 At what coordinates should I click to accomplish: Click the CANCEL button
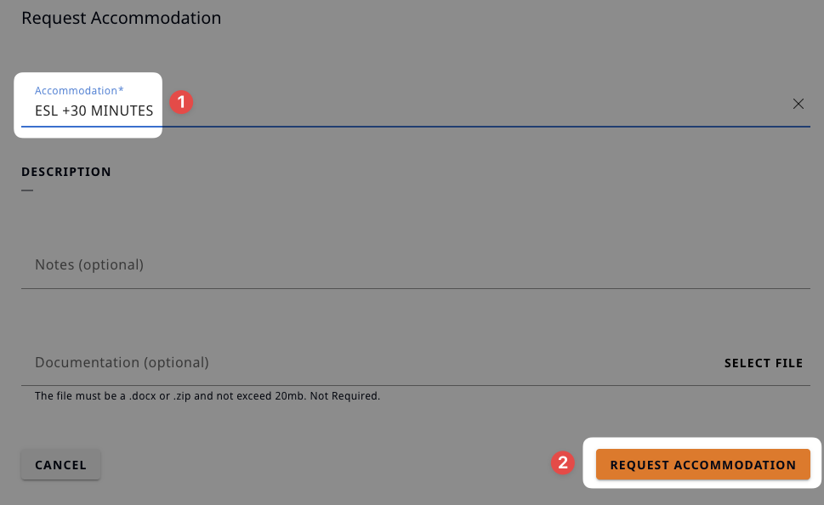point(60,464)
